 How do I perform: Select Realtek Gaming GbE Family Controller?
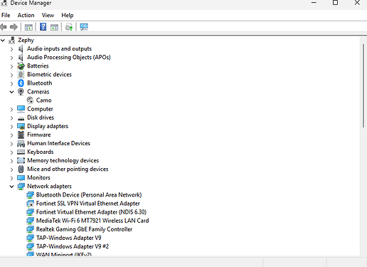point(84,229)
